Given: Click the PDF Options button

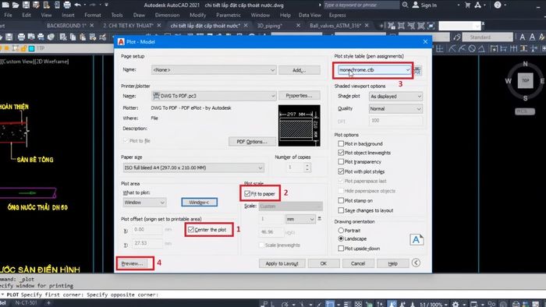Looking at the screenshot, I should 252,142.
